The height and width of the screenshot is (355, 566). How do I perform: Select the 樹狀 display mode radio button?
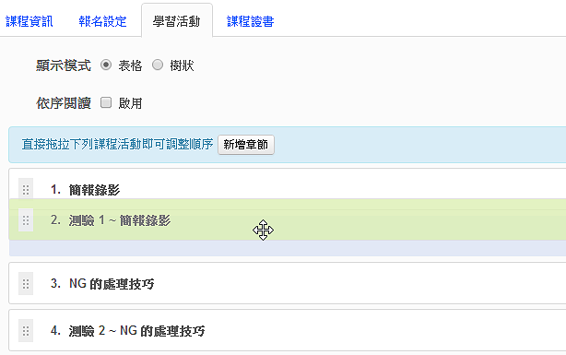pos(158,65)
